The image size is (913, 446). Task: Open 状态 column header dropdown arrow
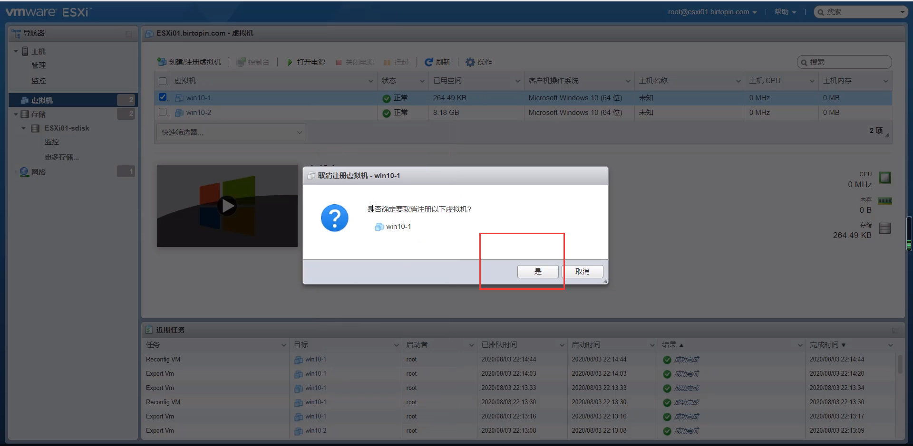click(422, 81)
